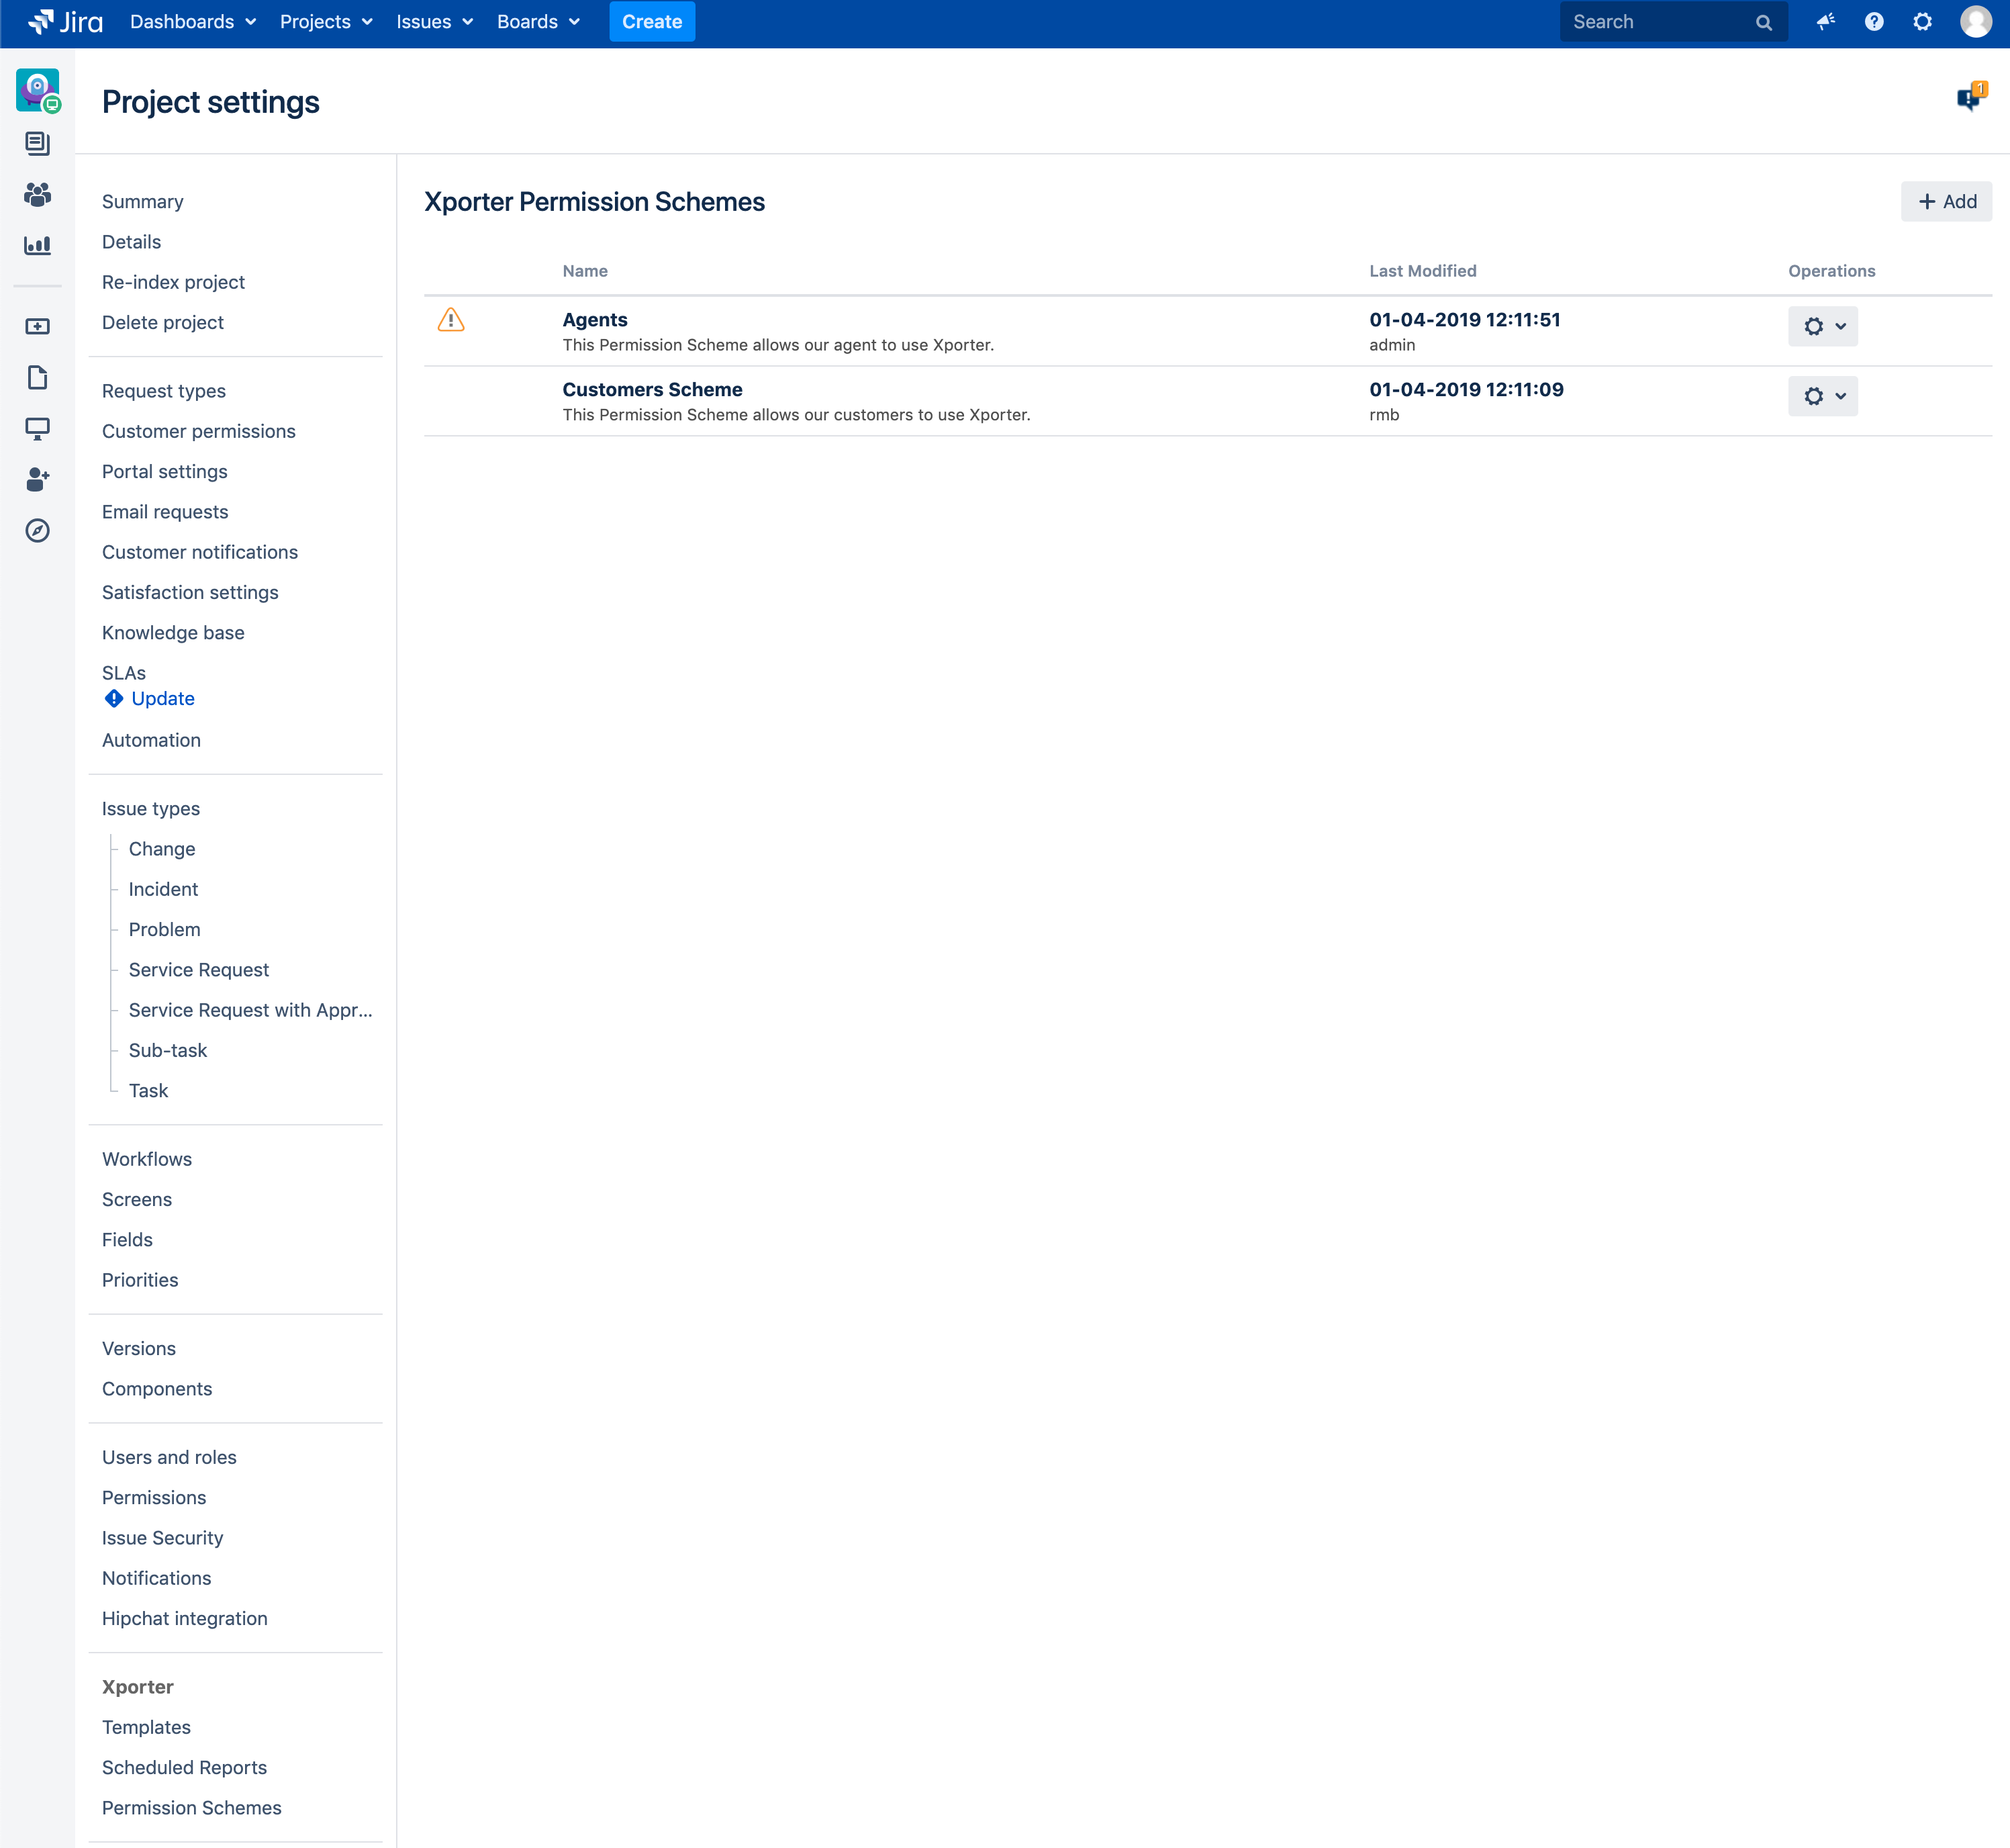Image resolution: width=2010 pixels, height=1848 pixels.
Task: Open the feedback notification icon with badge
Action: coord(1969,98)
